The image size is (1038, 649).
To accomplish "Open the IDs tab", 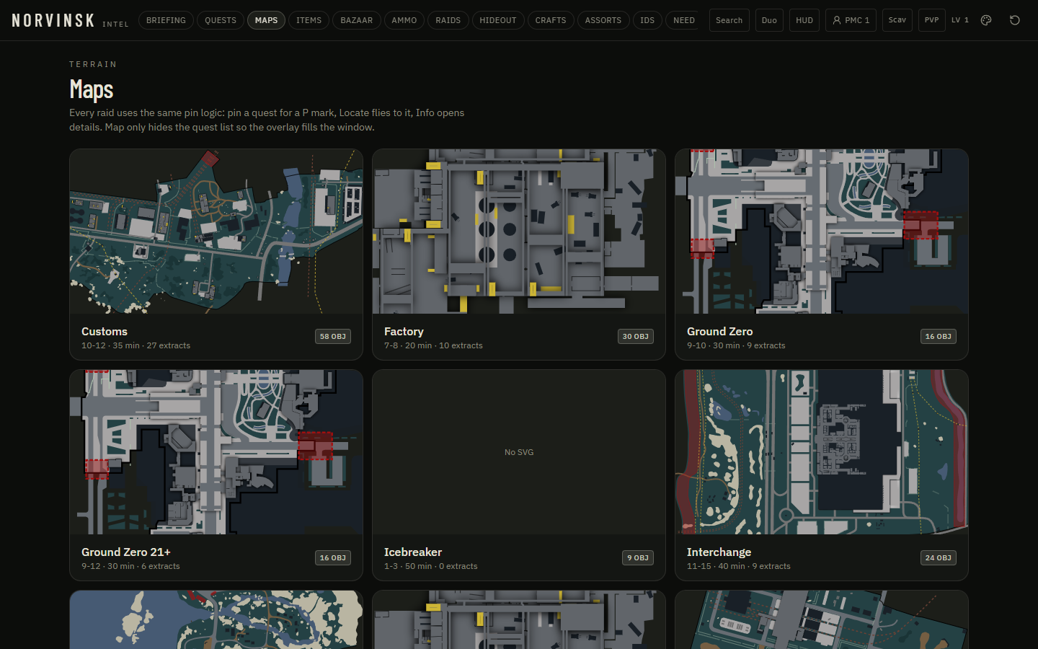I will pyautogui.click(x=647, y=20).
